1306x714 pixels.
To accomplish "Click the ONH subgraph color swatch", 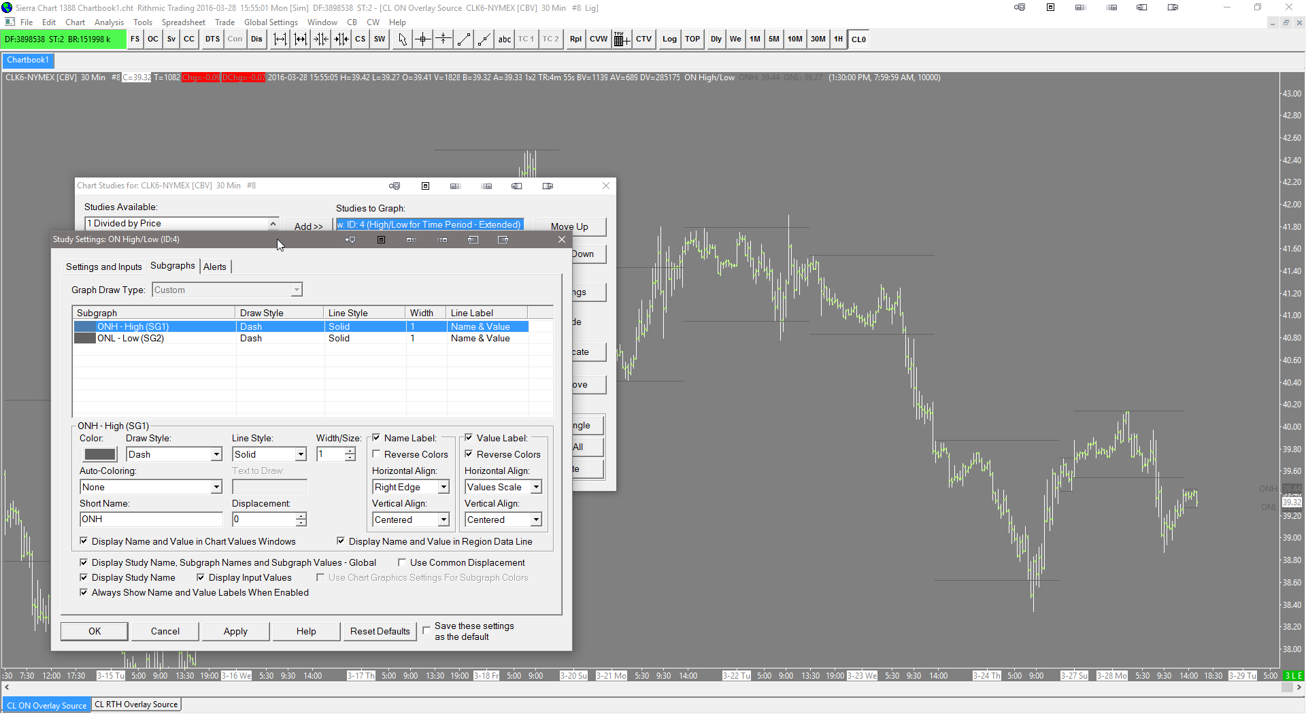I will click(x=100, y=454).
